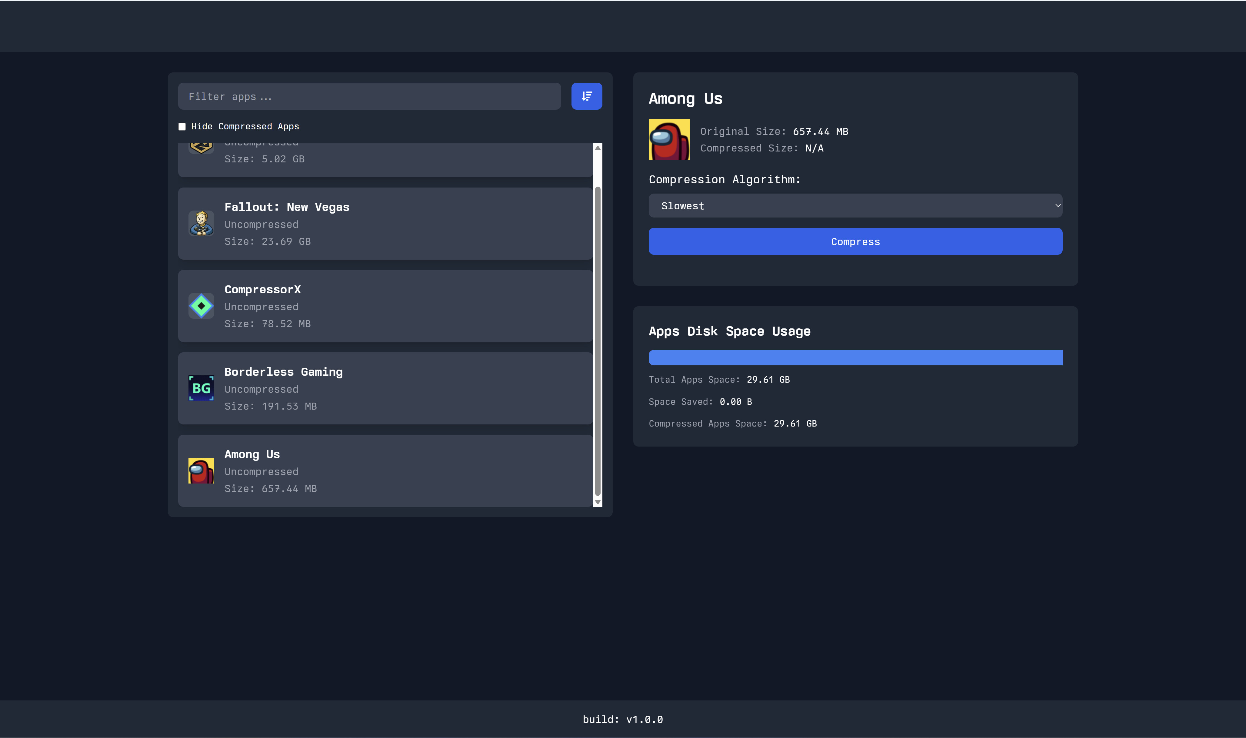Click the Among Us icon in the list
The height and width of the screenshot is (738, 1246).
point(201,470)
